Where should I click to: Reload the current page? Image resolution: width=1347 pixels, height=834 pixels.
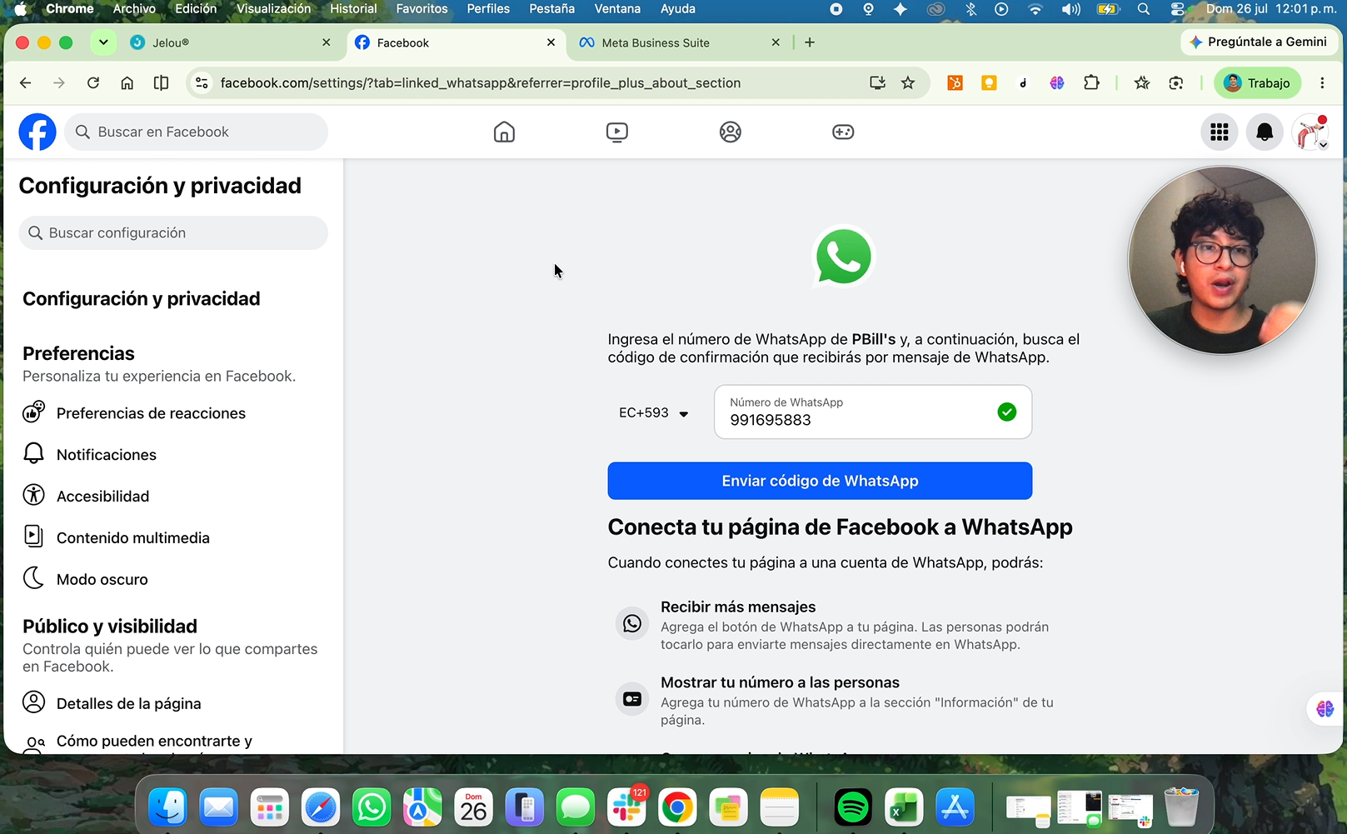click(x=93, y=82)
